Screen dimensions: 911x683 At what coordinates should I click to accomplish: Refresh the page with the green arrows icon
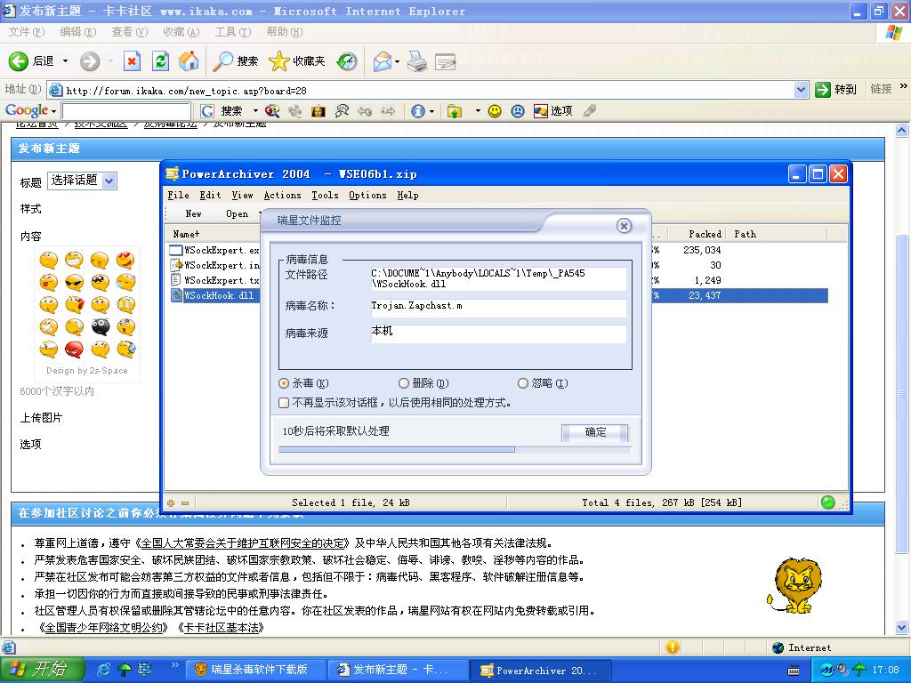click(x=160, y=61)
